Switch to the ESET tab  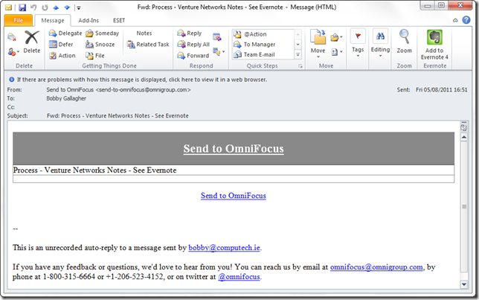(x=119, y=21)
